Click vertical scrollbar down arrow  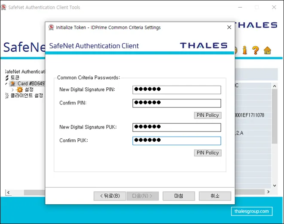click(275, 185)
